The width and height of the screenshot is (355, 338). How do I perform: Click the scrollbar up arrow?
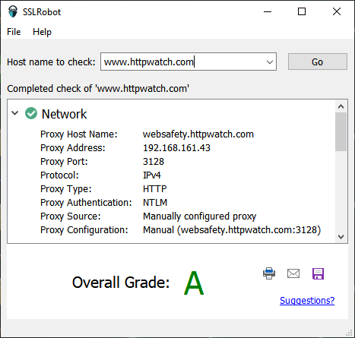click(x=341, y=106)
